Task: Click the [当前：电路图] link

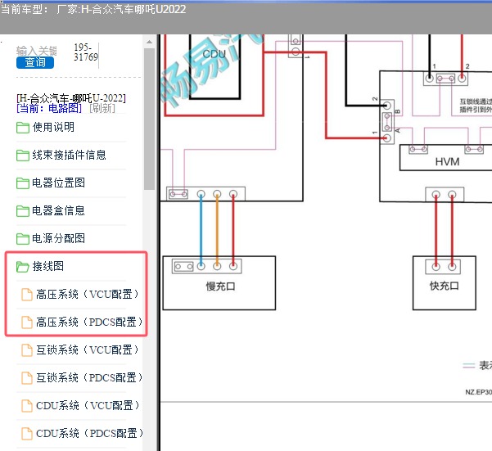Action: coord(49,109)
